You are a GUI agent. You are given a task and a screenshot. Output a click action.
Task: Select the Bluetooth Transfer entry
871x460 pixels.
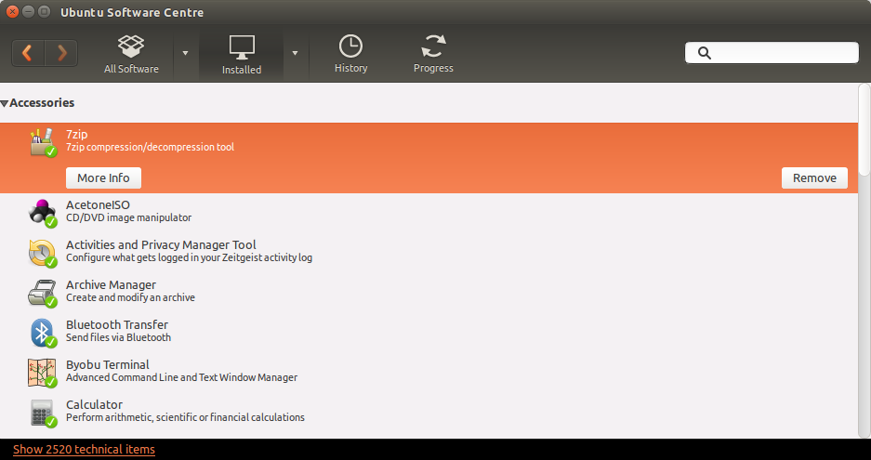click(x=117, y=324)
